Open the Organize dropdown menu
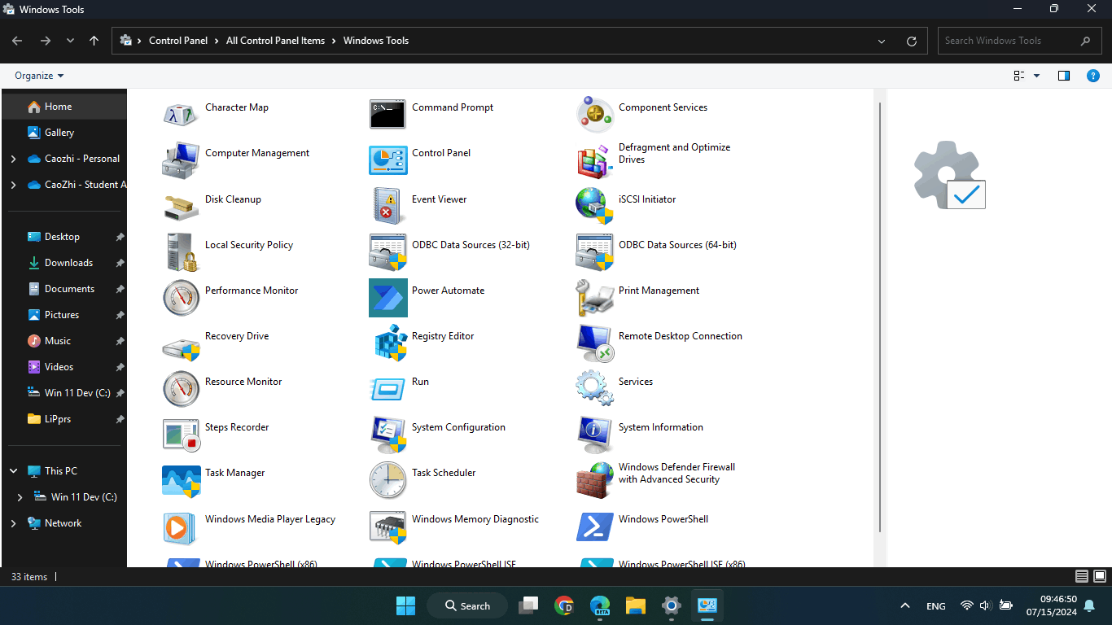This screenshot has height=625, width=1112. pyautogui.click(x=39, y=76)
